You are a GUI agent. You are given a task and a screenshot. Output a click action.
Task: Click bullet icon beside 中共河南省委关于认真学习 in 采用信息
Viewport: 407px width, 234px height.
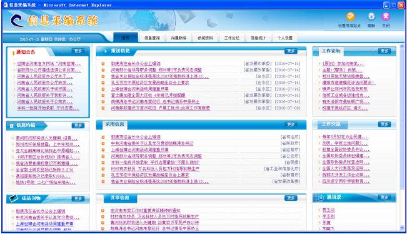103,143
